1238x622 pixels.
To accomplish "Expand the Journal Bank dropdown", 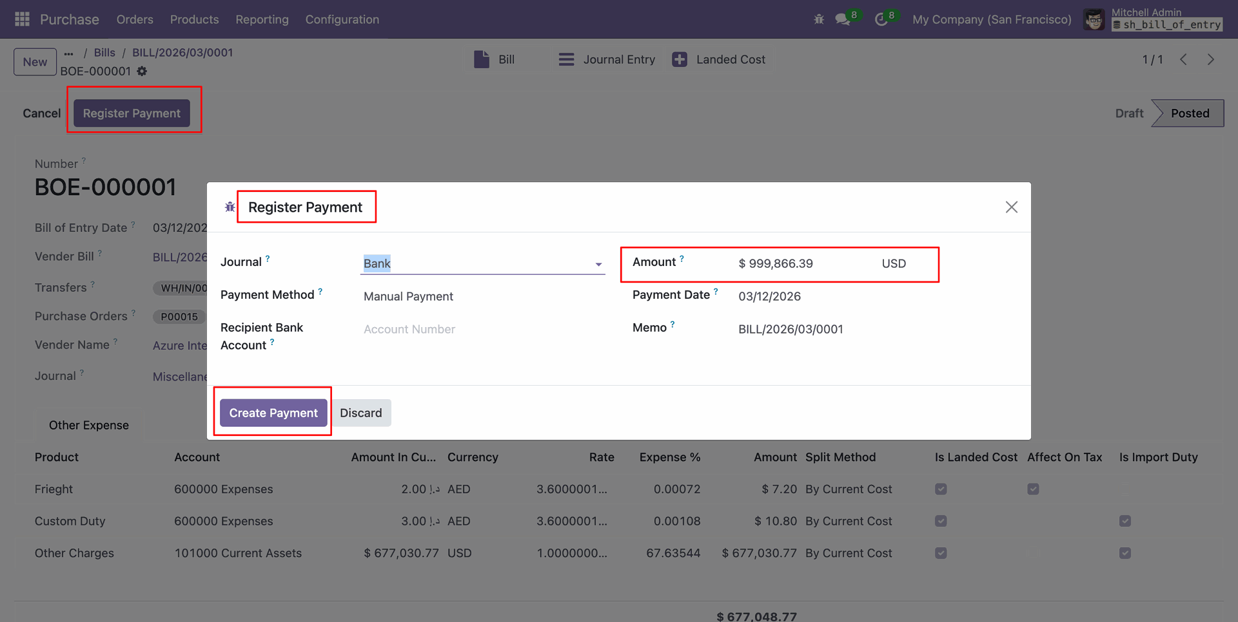I will click(598, 264).
